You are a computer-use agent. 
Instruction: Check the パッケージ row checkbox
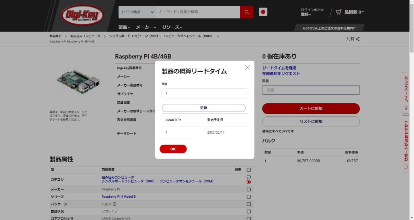point(249,204)
